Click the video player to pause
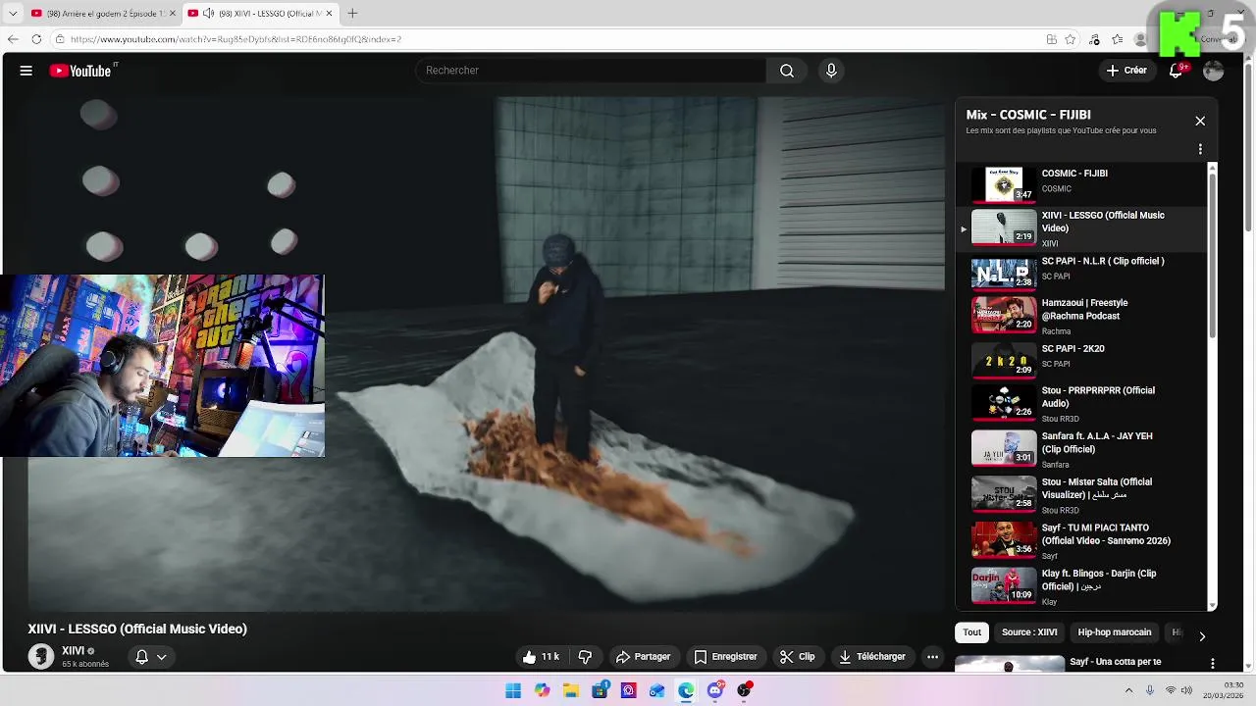The height and width of the screenshot is (706, 1256). pyautogui.click(x=486, y=353)
